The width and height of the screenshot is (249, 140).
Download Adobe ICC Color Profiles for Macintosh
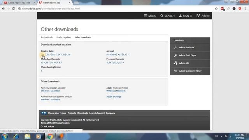coord(121,91)
